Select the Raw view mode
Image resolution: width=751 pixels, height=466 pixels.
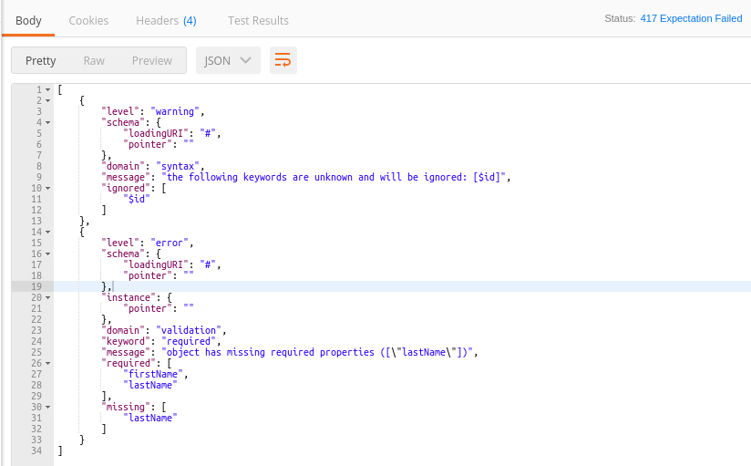[x=94, y=60]
